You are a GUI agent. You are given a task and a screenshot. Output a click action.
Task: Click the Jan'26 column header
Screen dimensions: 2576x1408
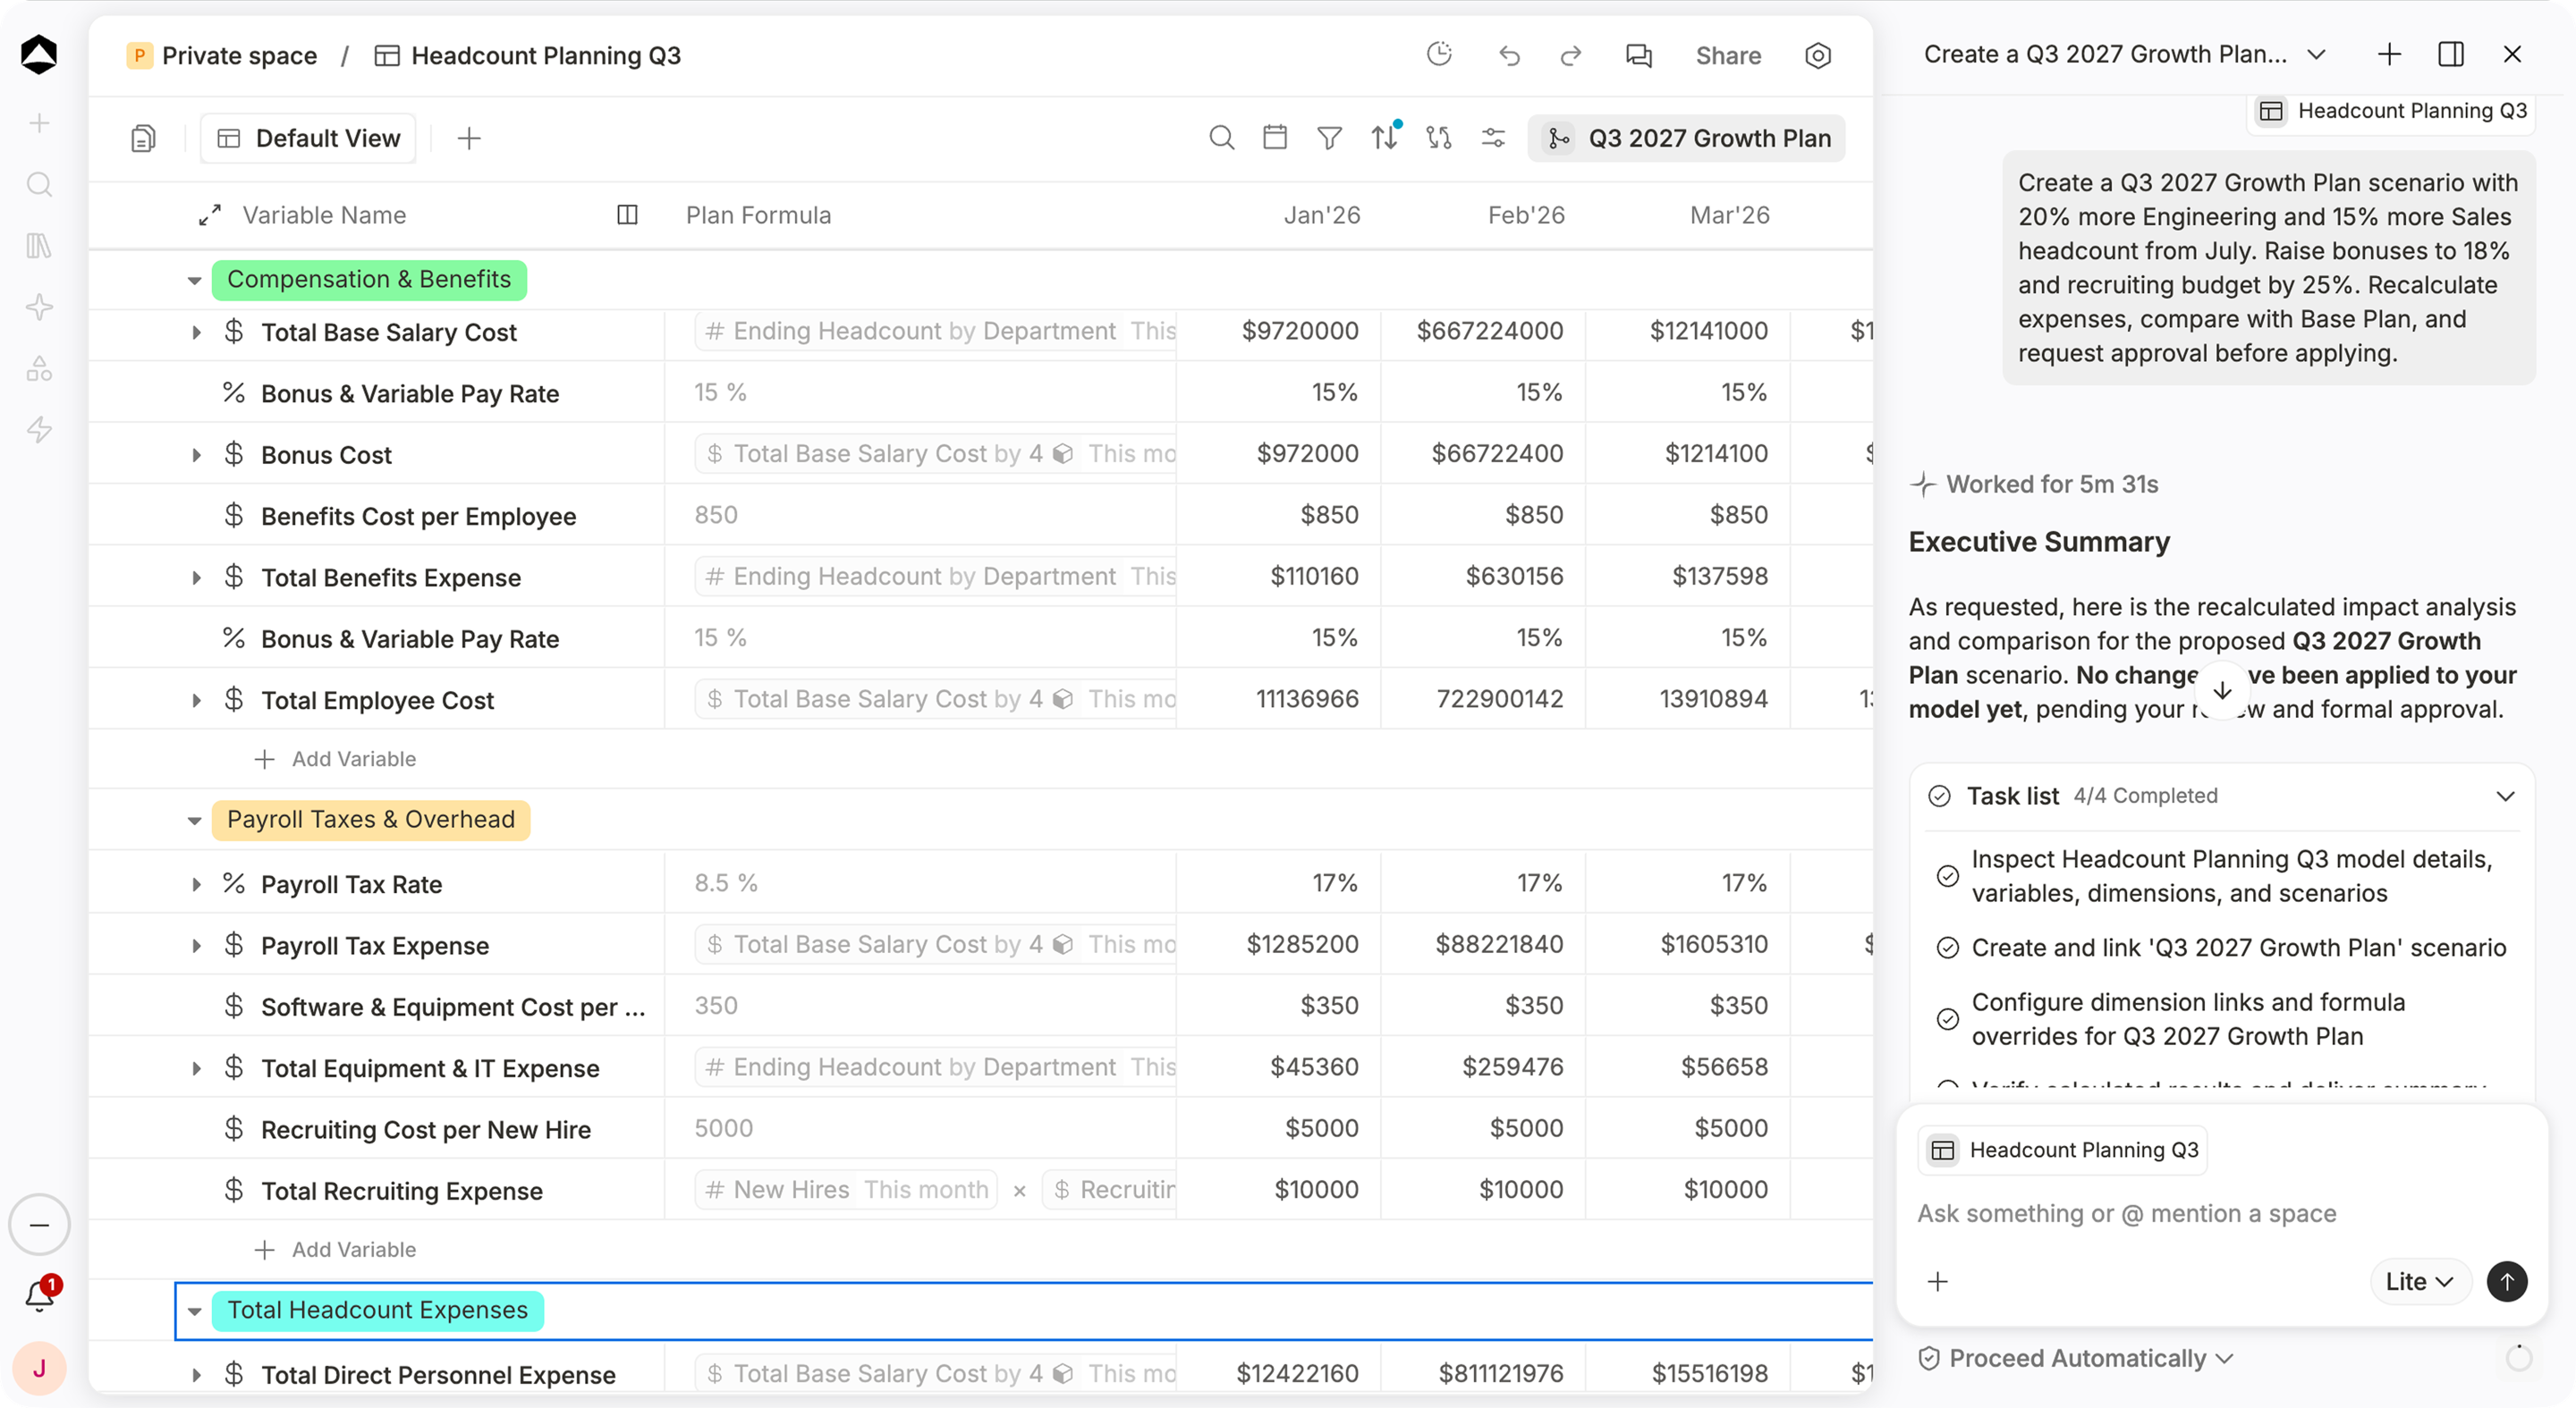click(x=1321, y=215)
